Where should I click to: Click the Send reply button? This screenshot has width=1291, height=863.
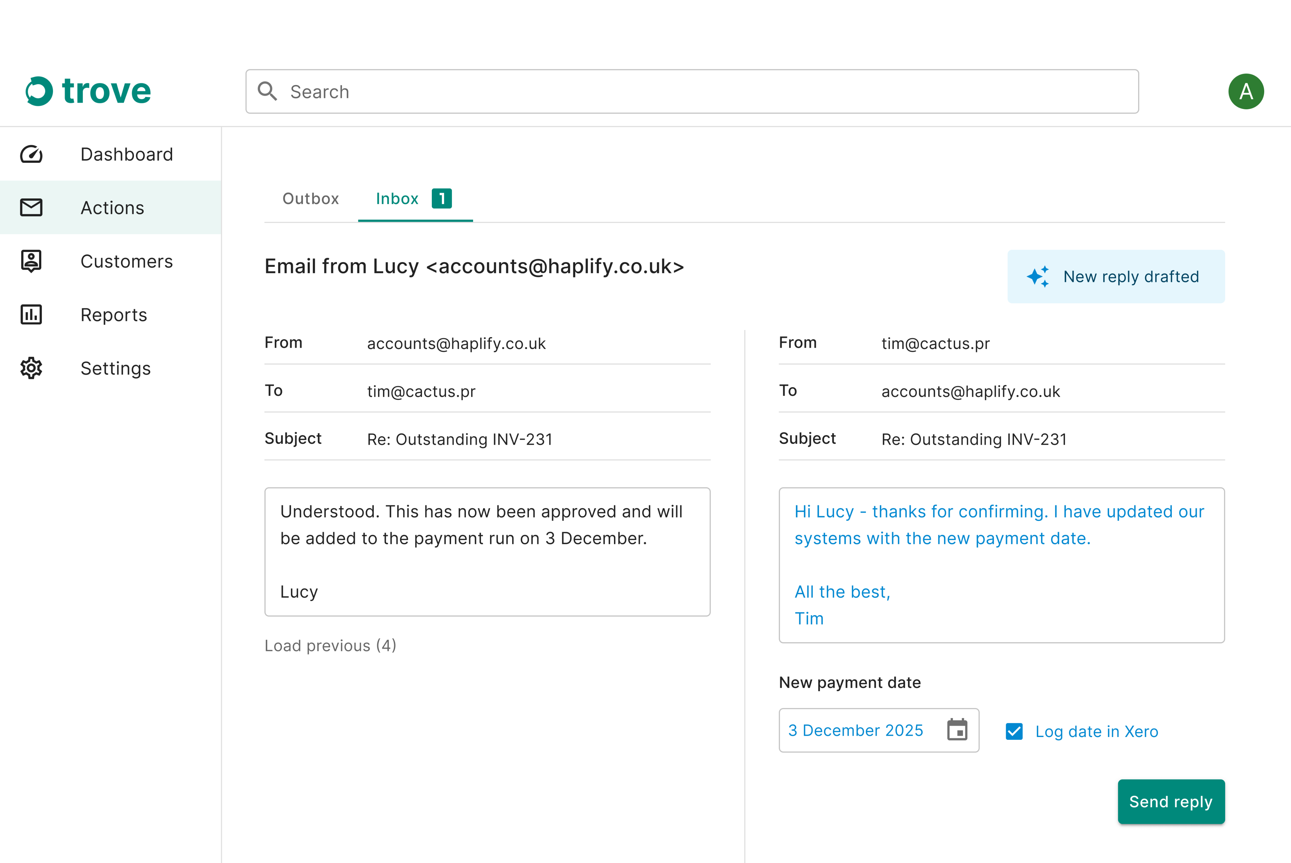(x=1171, y=801)
